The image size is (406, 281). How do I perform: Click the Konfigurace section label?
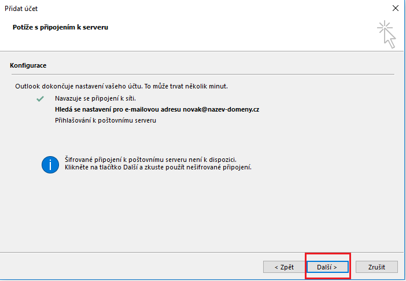pos(28,66)
